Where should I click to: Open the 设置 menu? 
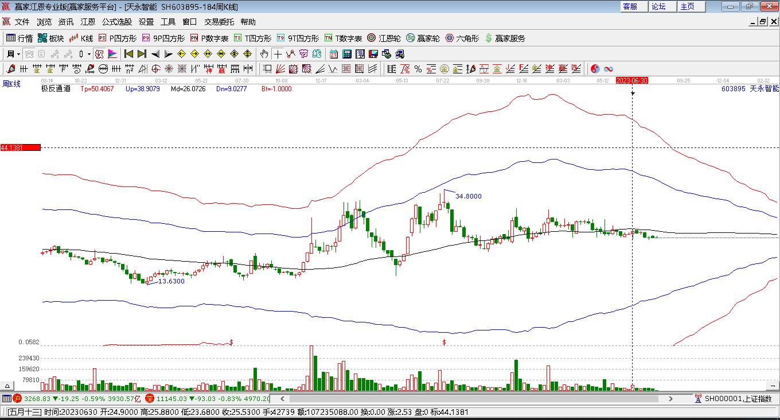click(x=146, y=22)
